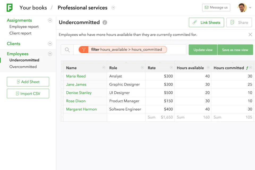This screenshot has width=255, height=170.
Task: Dismiss the description banner with the X
Action: (250, 35)
